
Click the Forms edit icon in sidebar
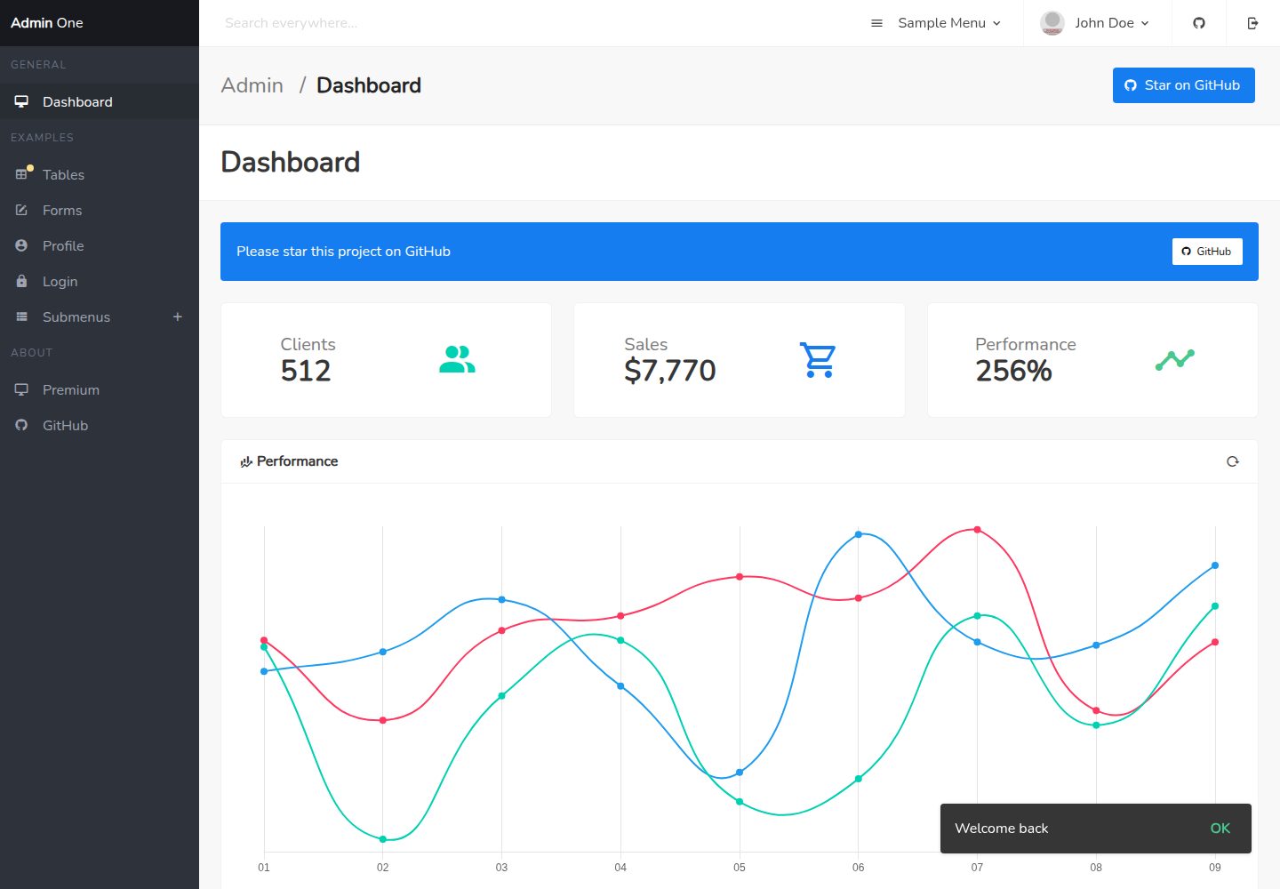(21, 210)
